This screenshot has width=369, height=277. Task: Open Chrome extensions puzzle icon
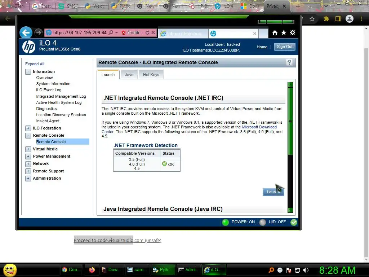coord(326,19)
